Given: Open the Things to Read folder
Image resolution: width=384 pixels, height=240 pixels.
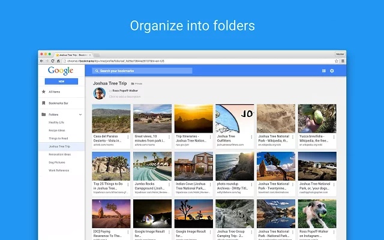Looking at the screenshot, I should [x=58, y=139].
